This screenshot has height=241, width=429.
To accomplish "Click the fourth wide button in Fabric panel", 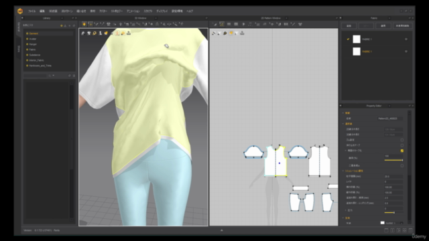I will 402,25.
